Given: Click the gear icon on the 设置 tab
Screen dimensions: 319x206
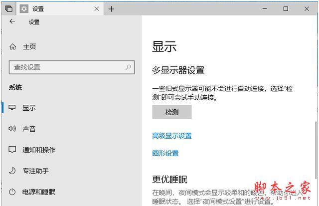Looking at the screenshot, I should coord(24,8).
